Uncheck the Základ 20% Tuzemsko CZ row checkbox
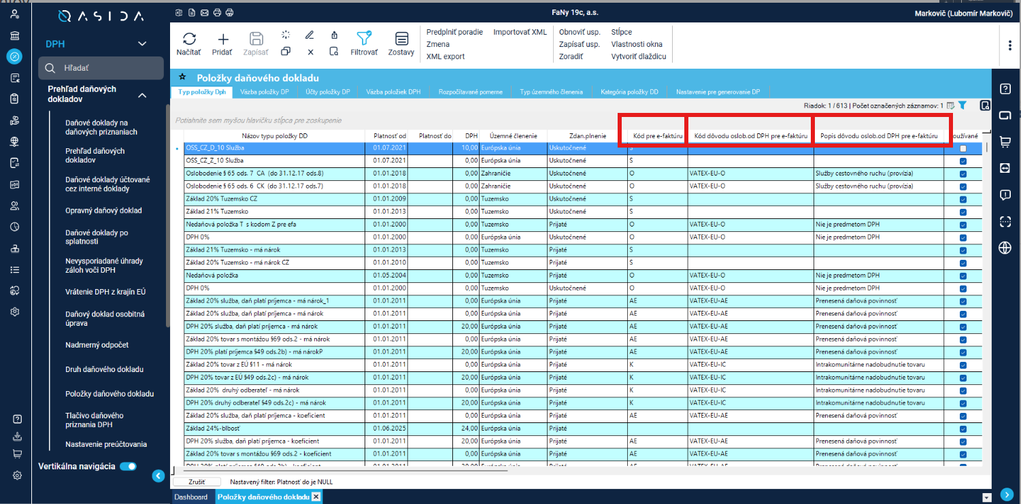This screenshot has width=1021, height=504. [x=963, y=199]
